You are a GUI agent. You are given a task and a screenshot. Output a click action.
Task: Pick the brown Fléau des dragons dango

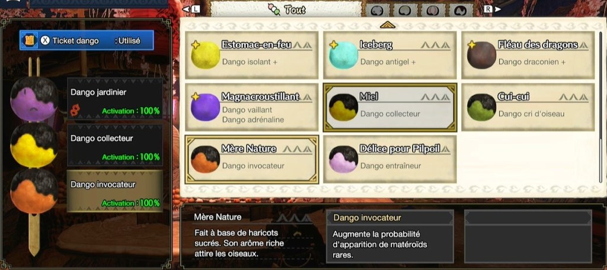481,55
